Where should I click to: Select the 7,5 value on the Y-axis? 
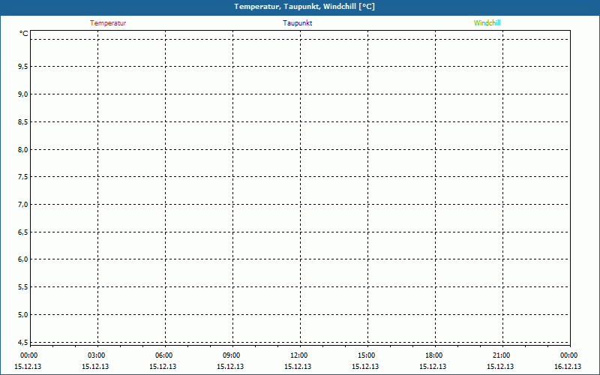[x=22, y=177]
